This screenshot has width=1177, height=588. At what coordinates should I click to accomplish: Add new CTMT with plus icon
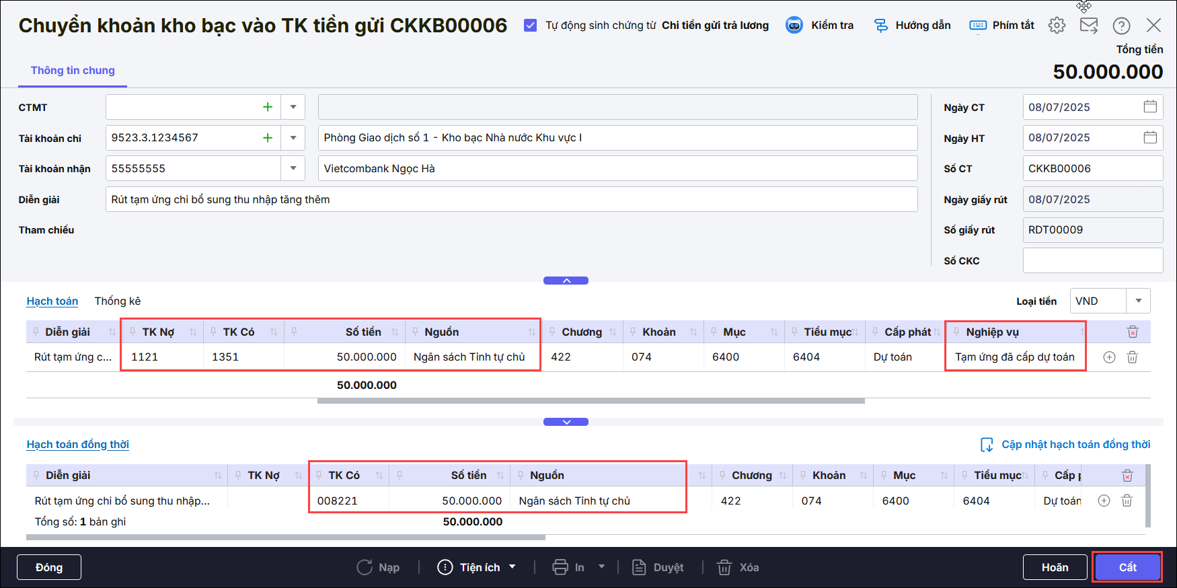tap(268, 107)
